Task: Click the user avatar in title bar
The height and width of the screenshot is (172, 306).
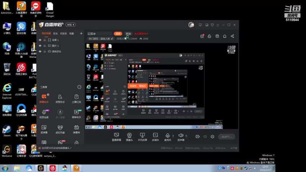Action: coord(191,25)
